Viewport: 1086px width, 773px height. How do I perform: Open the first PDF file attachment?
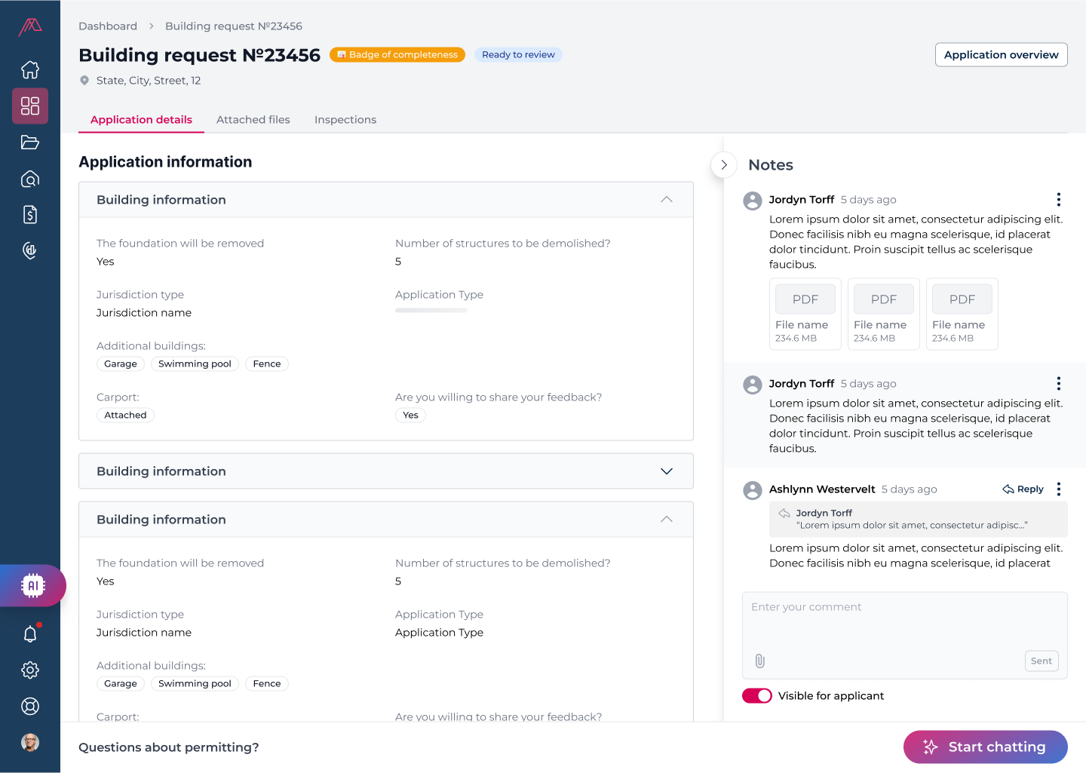tap(805, 314)
